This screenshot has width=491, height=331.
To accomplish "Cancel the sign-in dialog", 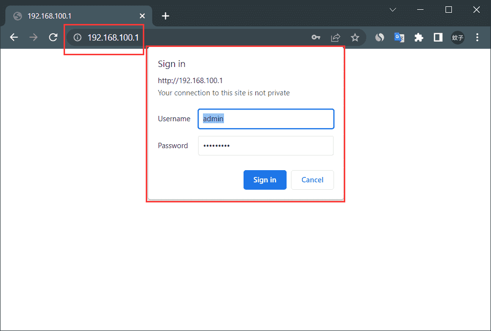I will tap(312, 180).
